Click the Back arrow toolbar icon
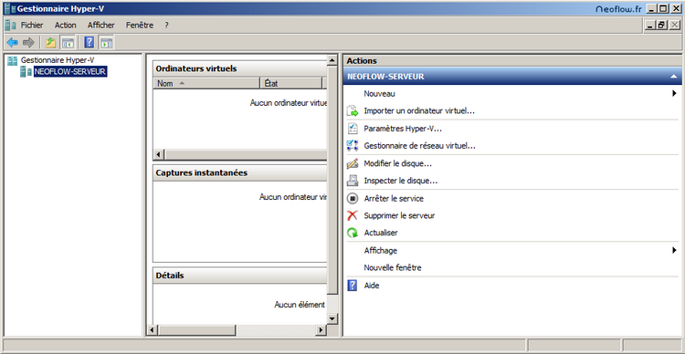Viewport: 685px width, 354px height. pos(12,42)
